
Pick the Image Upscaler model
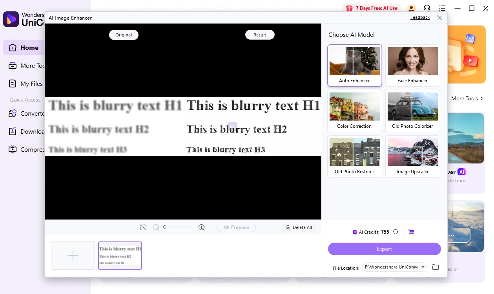tap(413, 156)
